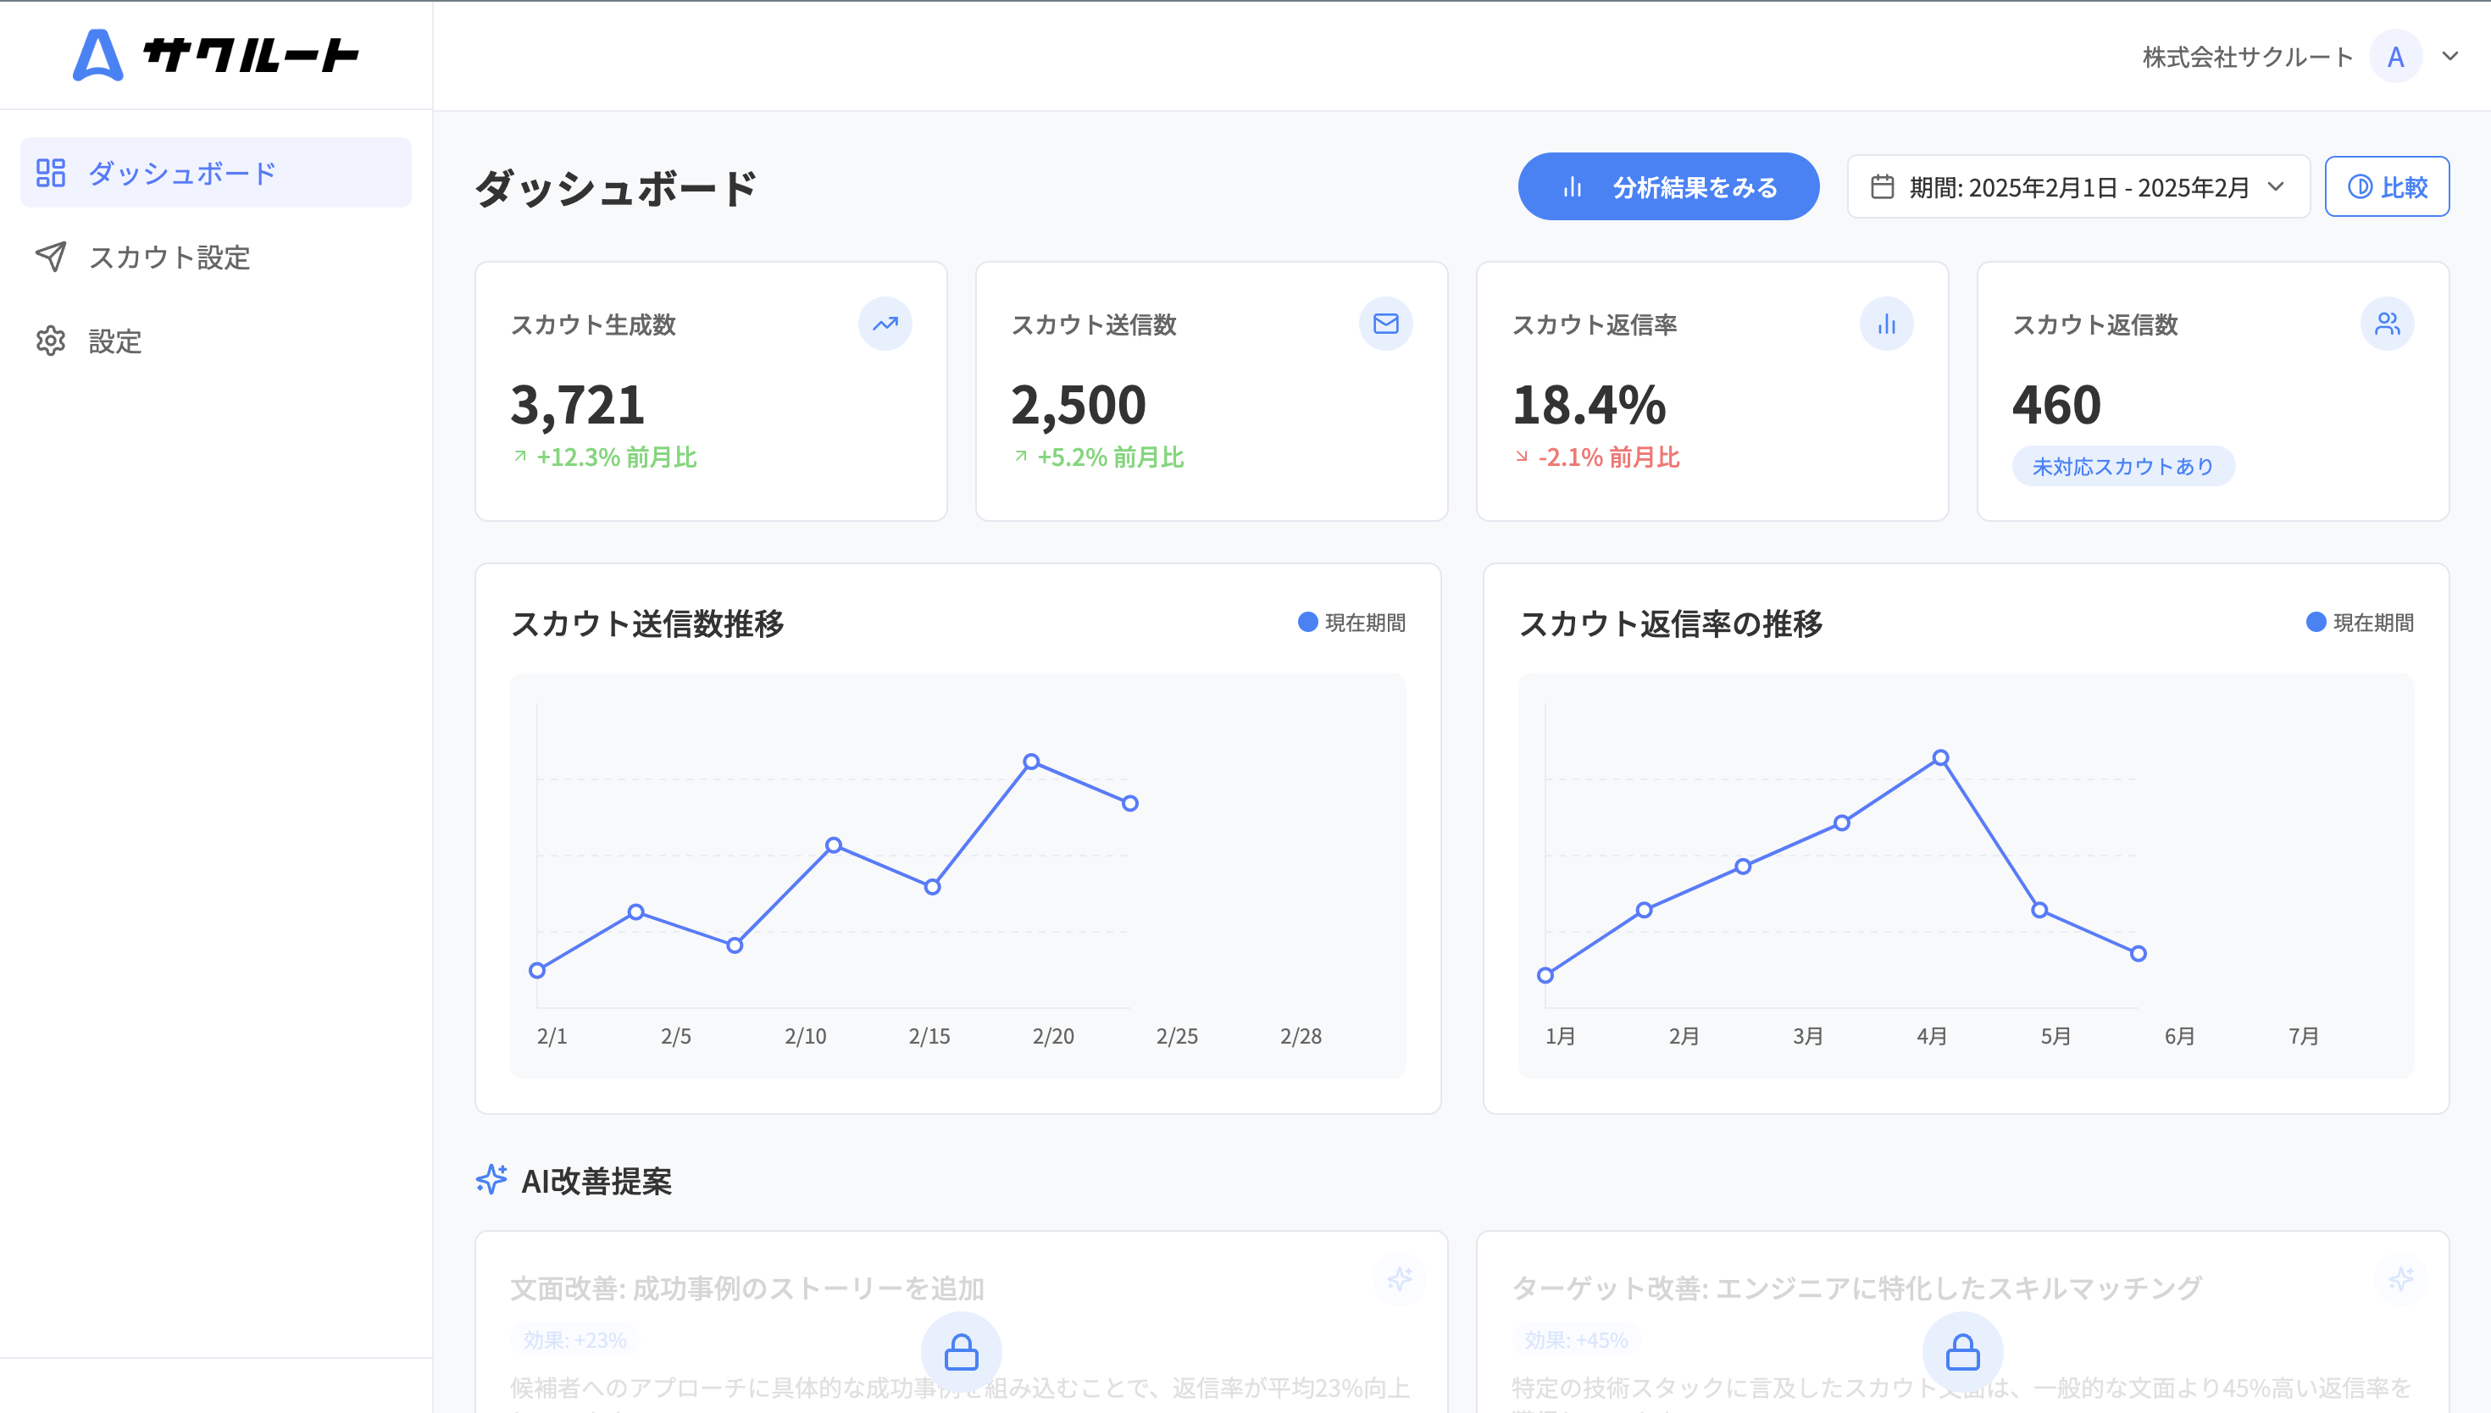The width and height of the screenshot is (2491, 1413).
Task: Open 設定 in the sidebar
Action: 215,341
